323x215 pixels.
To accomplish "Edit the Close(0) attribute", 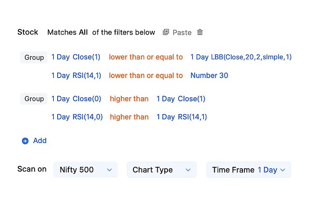I will (88, 99).
